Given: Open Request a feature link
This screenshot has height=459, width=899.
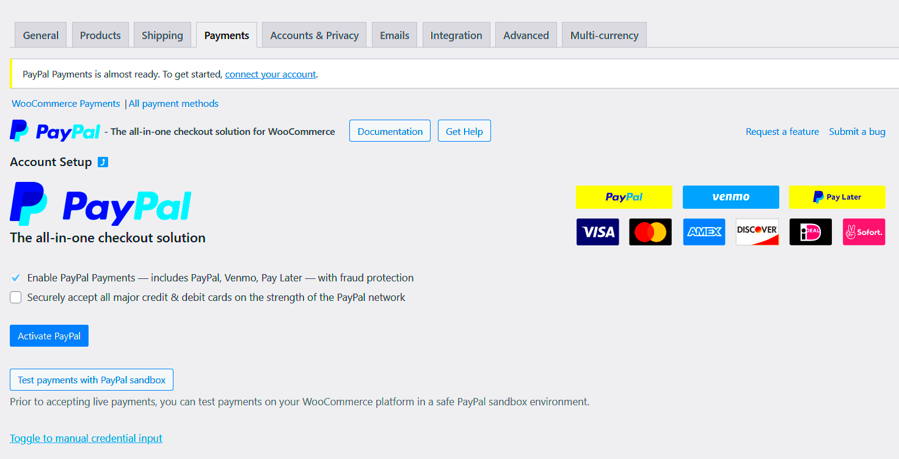Looking at the screenshot, I should 782,132.
